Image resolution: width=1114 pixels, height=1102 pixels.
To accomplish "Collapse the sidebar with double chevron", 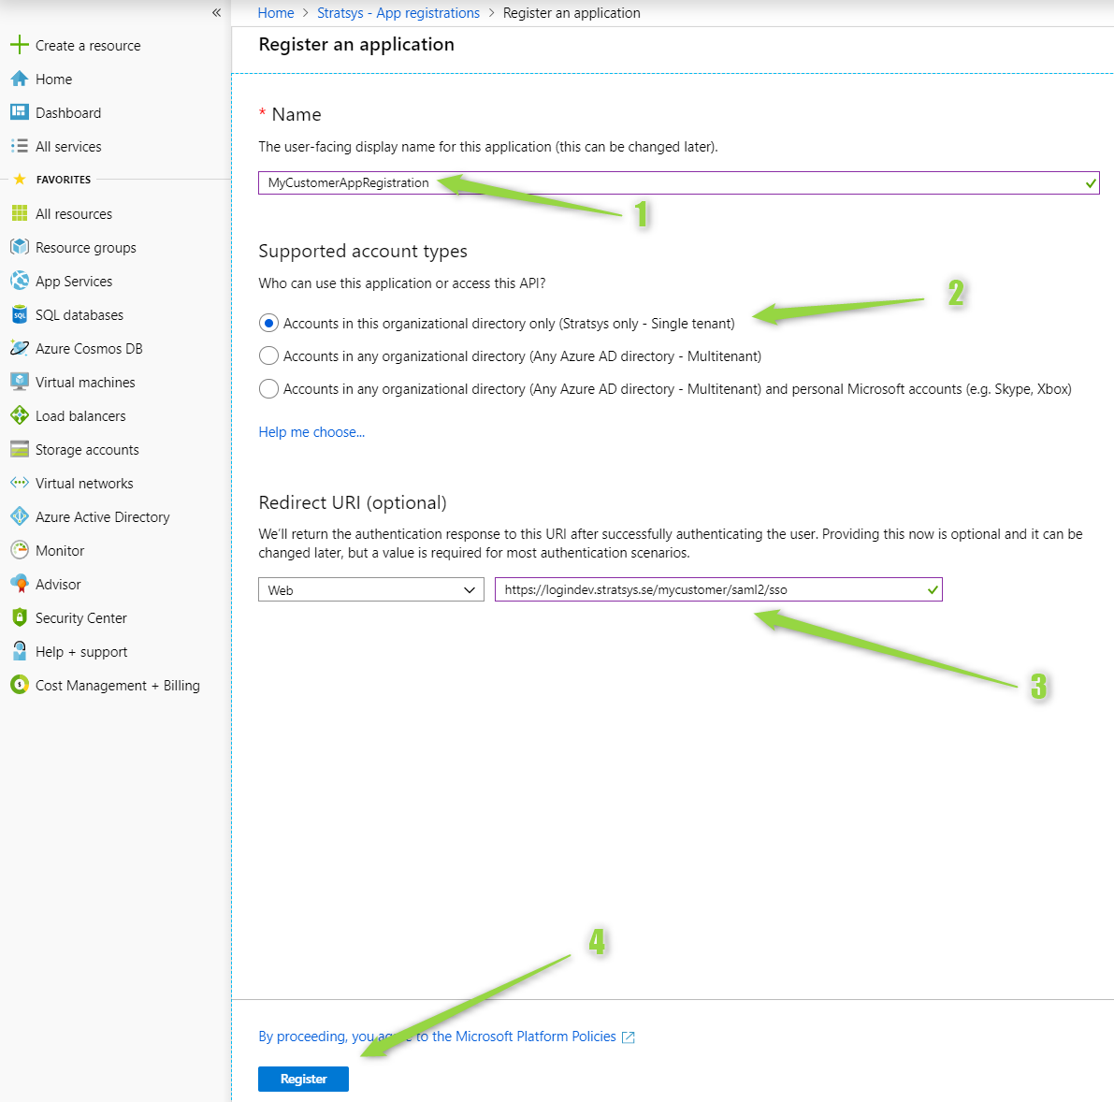I will 217,13.
